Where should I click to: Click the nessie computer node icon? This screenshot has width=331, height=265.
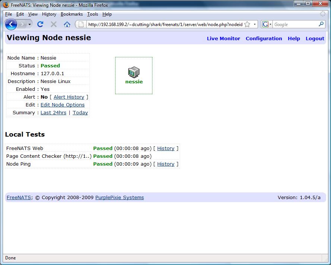tap(133, 72)
